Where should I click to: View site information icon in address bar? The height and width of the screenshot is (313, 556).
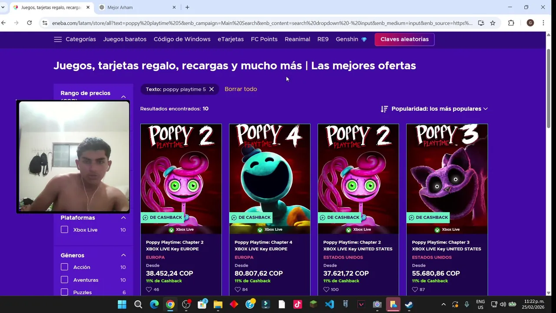45,23
